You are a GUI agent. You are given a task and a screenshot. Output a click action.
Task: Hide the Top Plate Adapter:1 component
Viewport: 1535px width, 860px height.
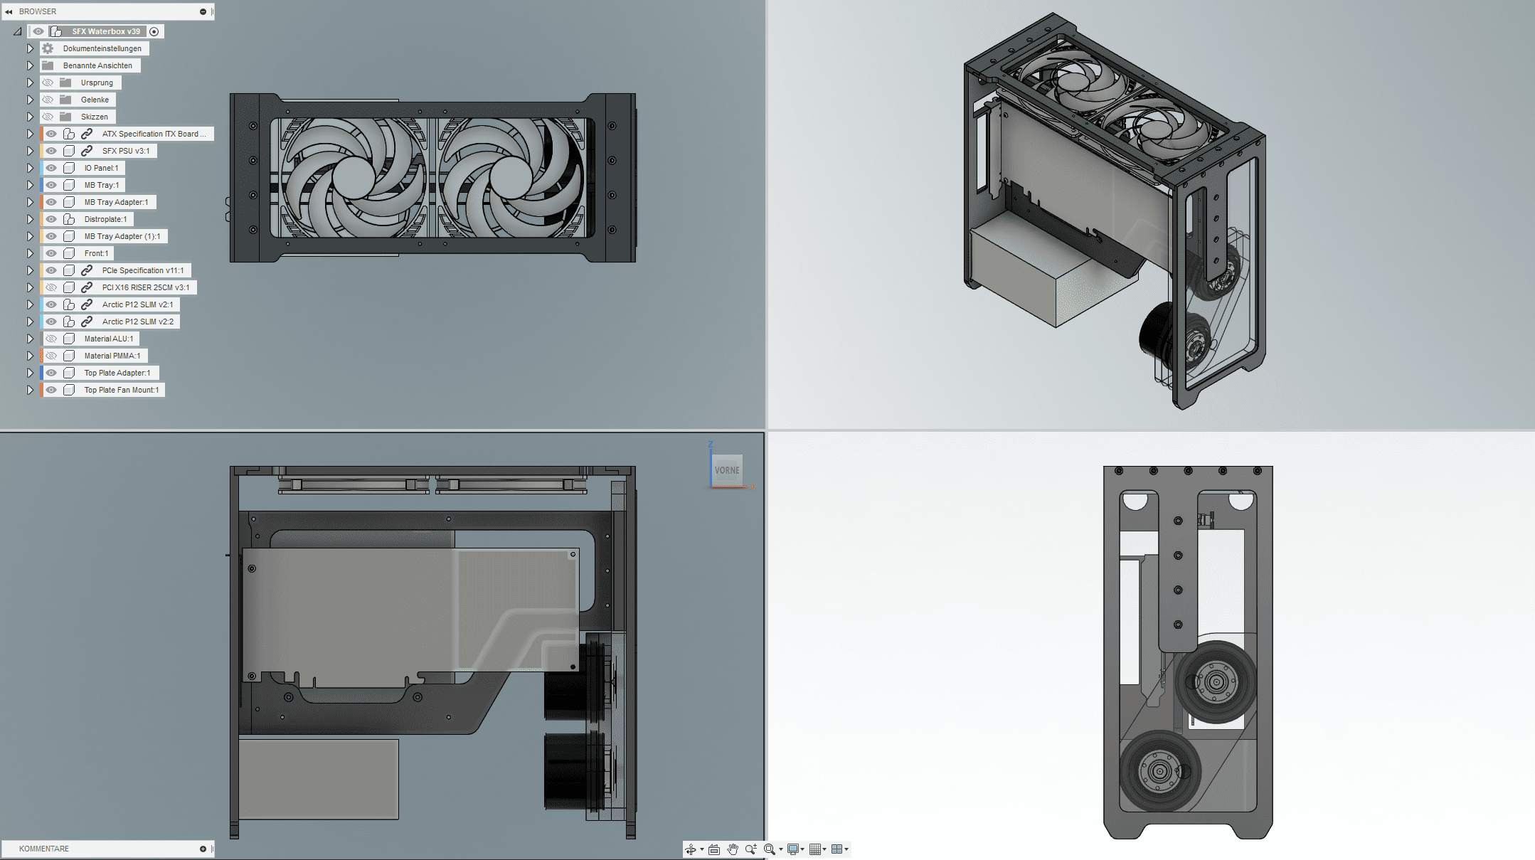point(51,373)
